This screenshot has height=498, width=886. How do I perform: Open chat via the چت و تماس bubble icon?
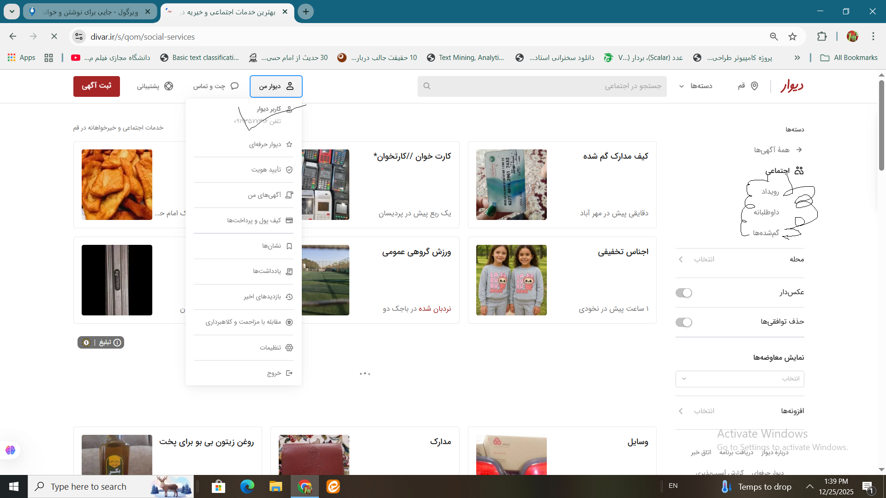[x=235, y=86]
